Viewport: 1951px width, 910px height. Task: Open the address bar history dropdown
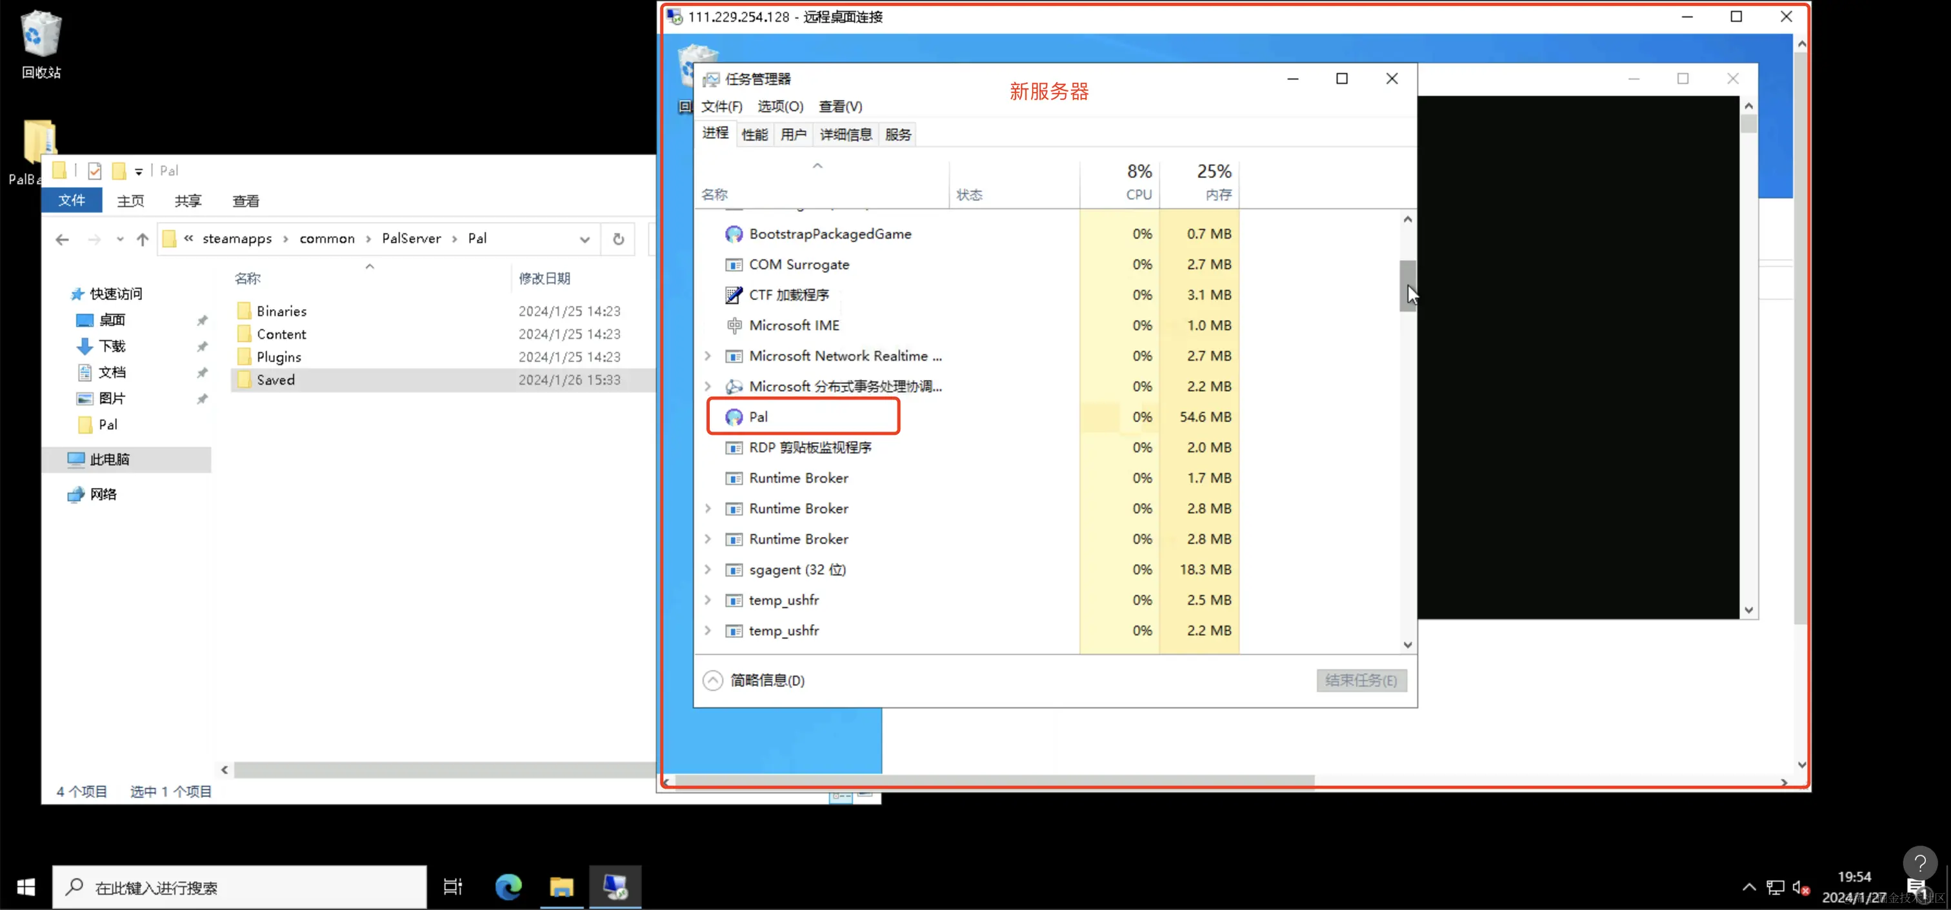tap(585, 239)
